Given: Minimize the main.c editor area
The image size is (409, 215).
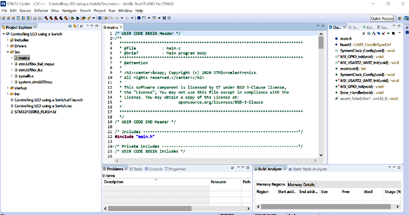Looking at the screenshot, I should [318, 26].
